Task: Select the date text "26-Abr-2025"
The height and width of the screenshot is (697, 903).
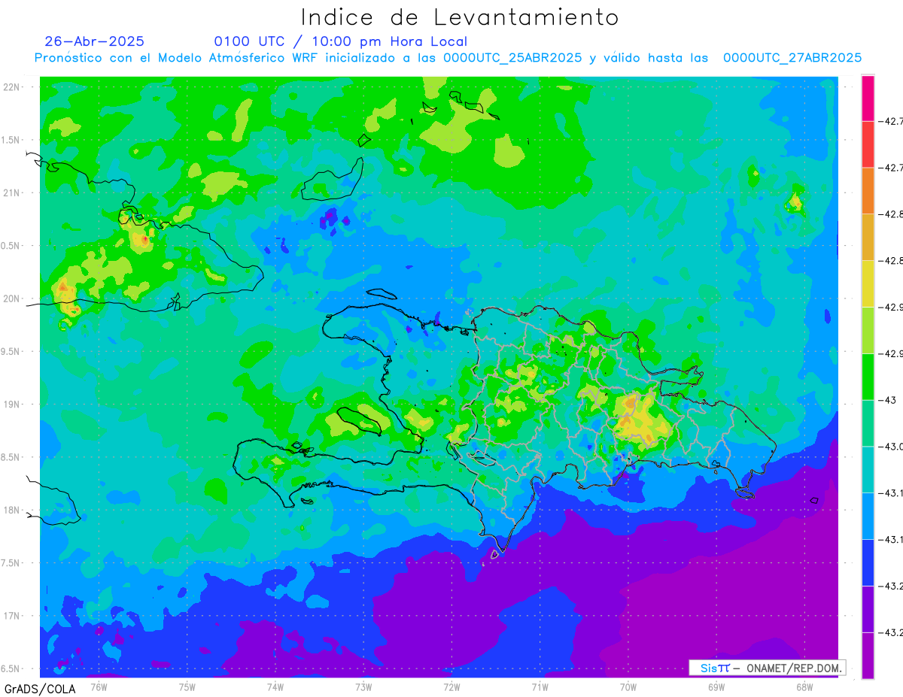Action: [95, 41]
